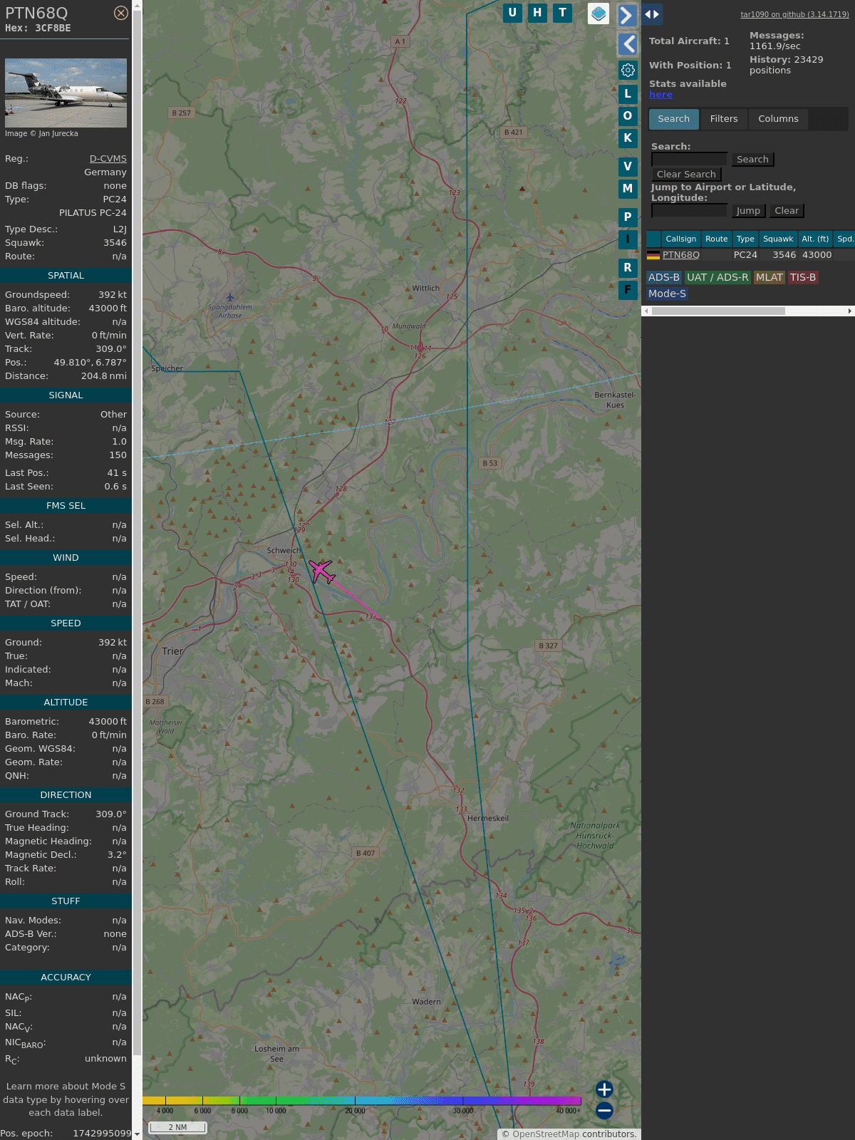855x1140 pixels.
Task: Toggle the T map button
Action: pos(563,13)
